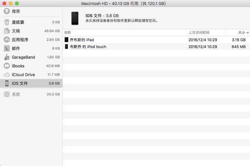Click the App Store 应用程序 icon
The image size is (250, 166).
click(7, 40)
